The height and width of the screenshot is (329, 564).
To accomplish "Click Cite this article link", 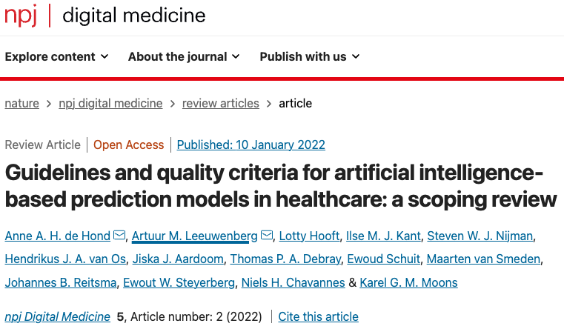I will [x=318, y=317].
